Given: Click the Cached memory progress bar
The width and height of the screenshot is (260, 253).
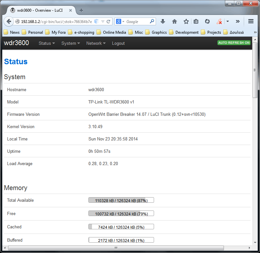Looking at the screenshot, I should [121, 227].
